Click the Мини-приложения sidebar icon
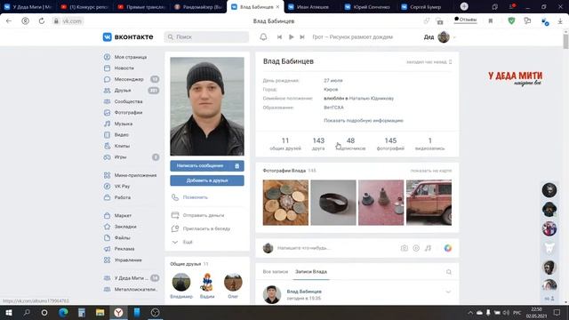569x320 pixels. tap(107, 175)
